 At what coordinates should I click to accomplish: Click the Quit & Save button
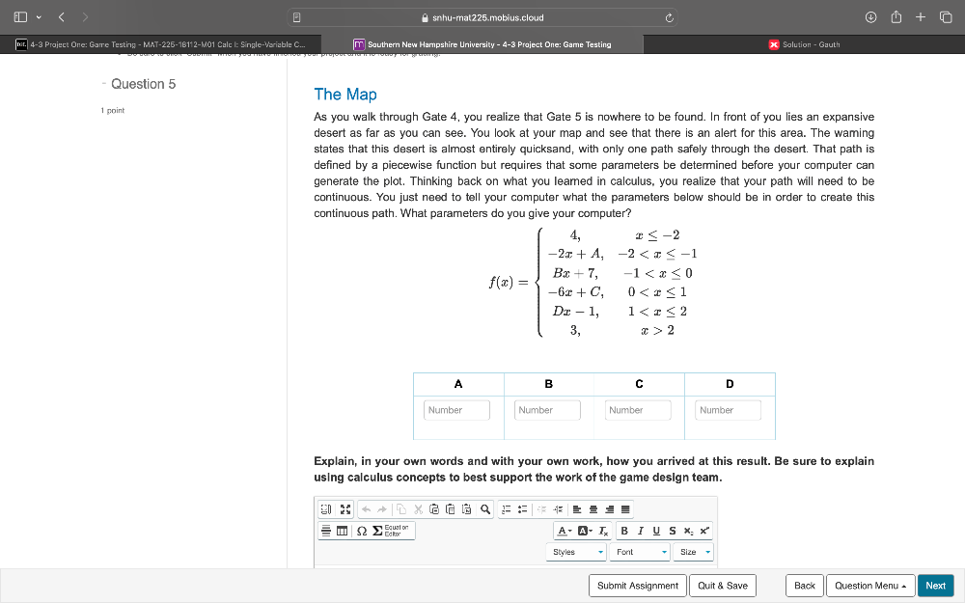[x=723, y=586]
